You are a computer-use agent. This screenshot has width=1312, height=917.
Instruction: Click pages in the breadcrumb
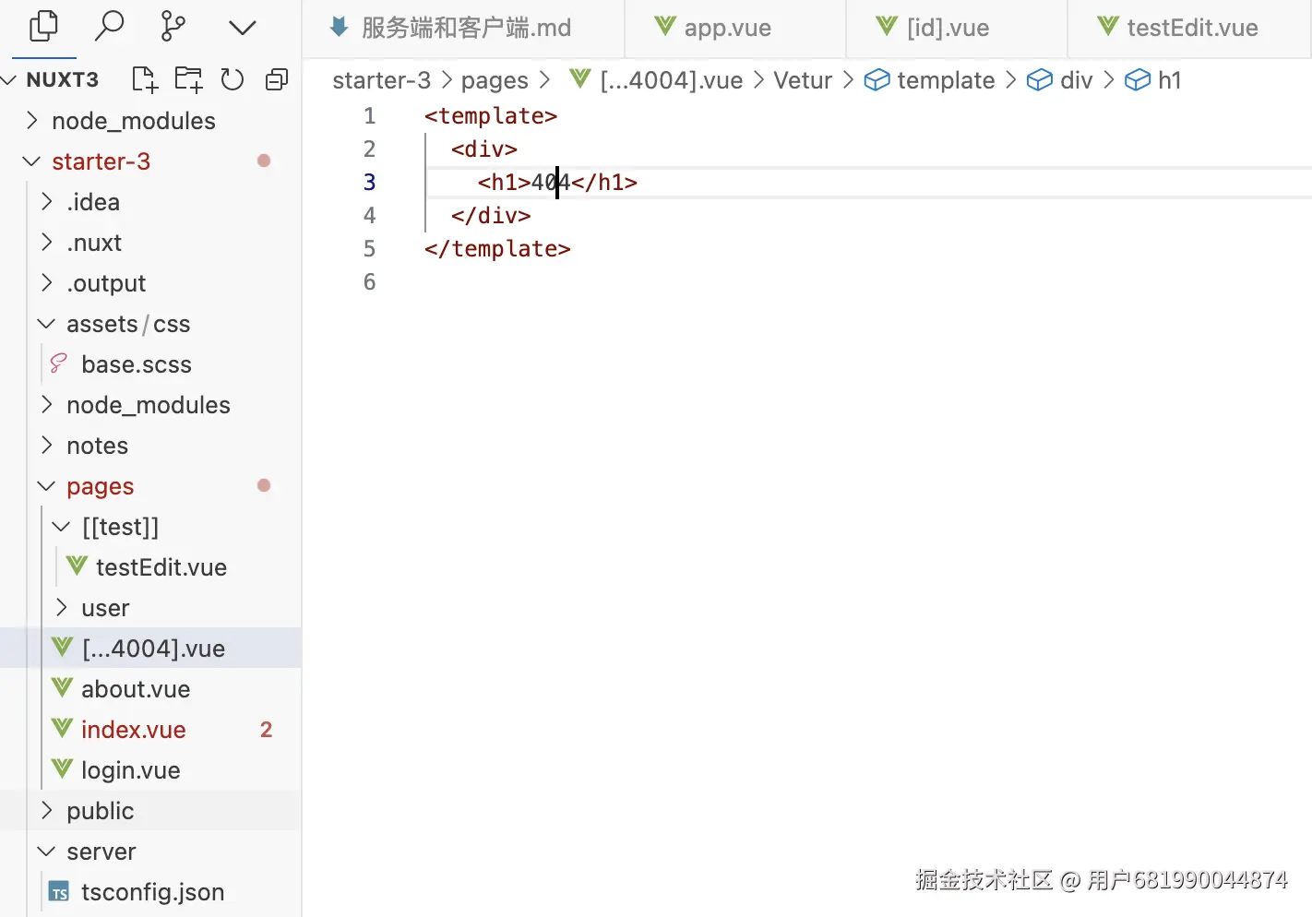click(495, 81)
